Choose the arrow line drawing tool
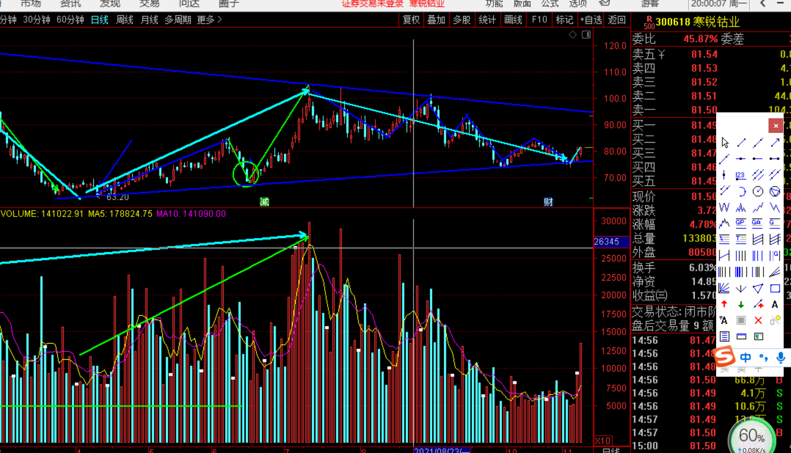The height and width of the screenshot is (453, 791). coord(775,143)
